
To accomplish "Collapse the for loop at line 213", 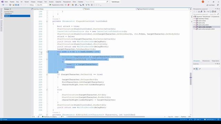I will [x=47, y=52].
